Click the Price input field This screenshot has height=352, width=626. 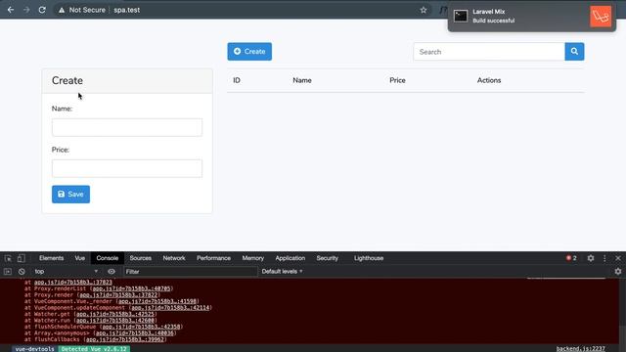pyautogui.click(x=127, y=168)
